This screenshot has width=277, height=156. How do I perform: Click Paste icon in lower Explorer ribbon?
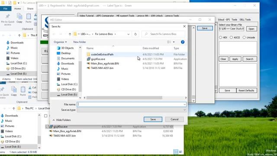[23, 91]
